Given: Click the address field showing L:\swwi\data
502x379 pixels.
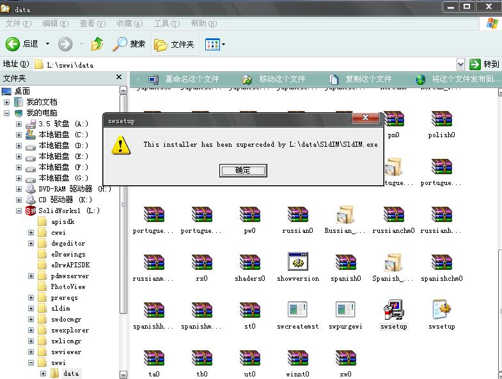Looking at the screenshot, I should 245,65.
